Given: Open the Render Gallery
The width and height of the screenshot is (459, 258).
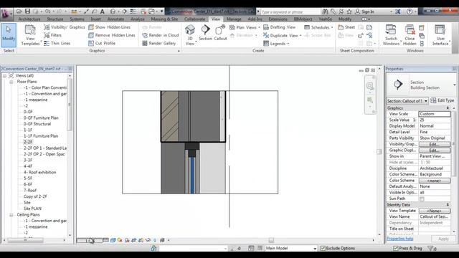Looking at the screenshot, I should 159,43.
